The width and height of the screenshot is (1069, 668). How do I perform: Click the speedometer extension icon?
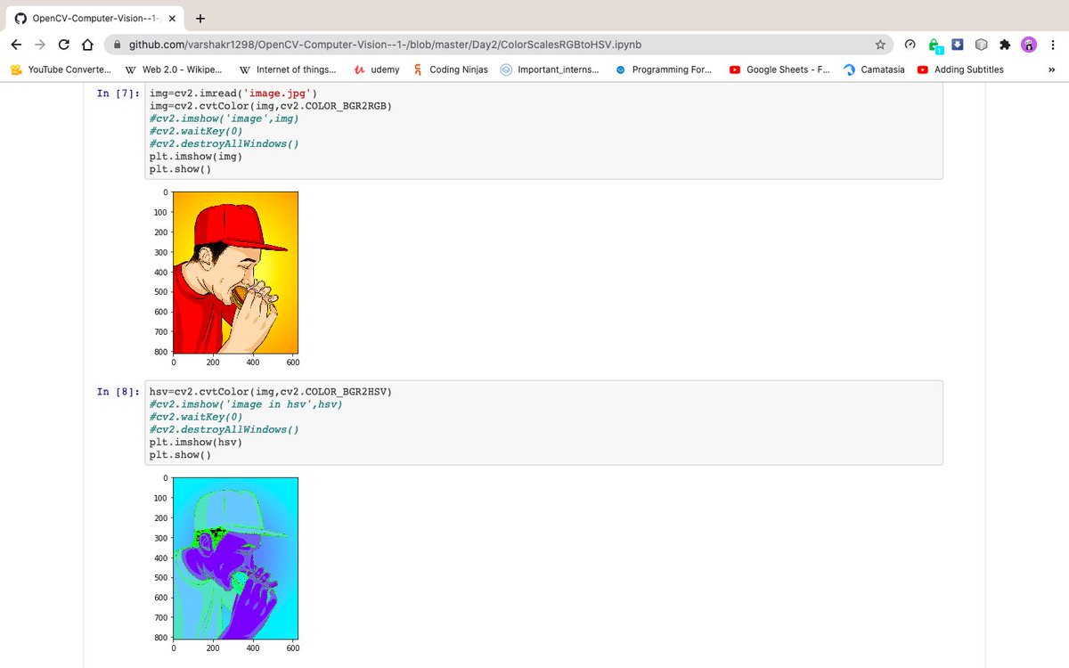click(910, 44)
